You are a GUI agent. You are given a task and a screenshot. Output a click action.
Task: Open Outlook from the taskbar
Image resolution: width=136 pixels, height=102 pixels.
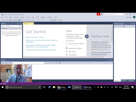pyautogui.click(x=69, y=87)
